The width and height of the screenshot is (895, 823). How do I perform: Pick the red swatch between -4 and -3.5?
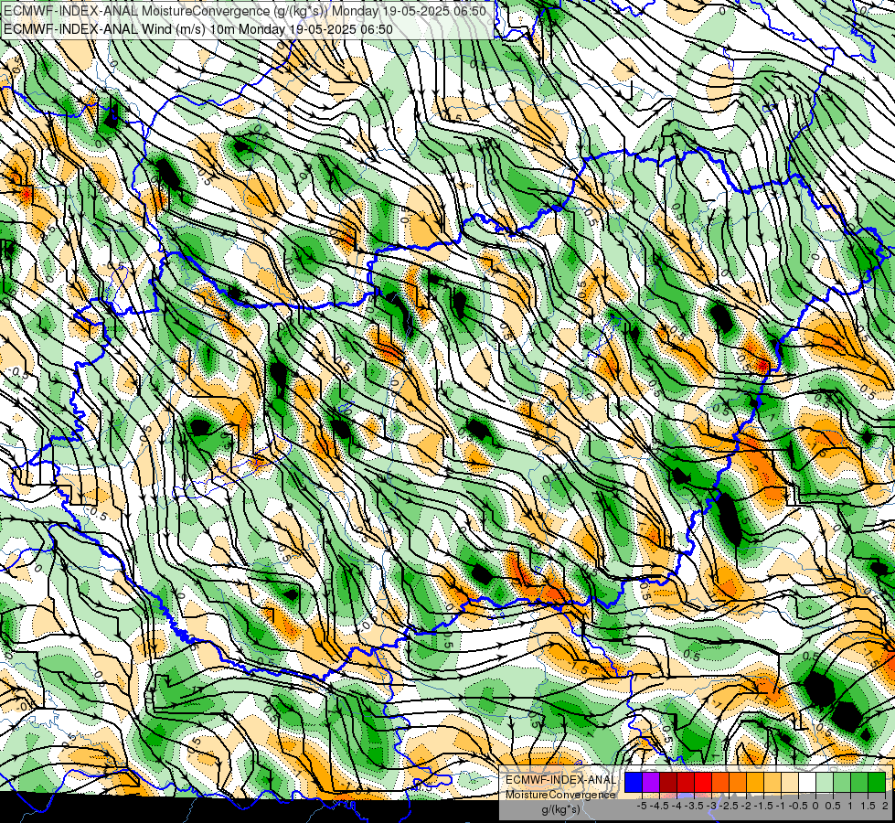tap(686, 783)
